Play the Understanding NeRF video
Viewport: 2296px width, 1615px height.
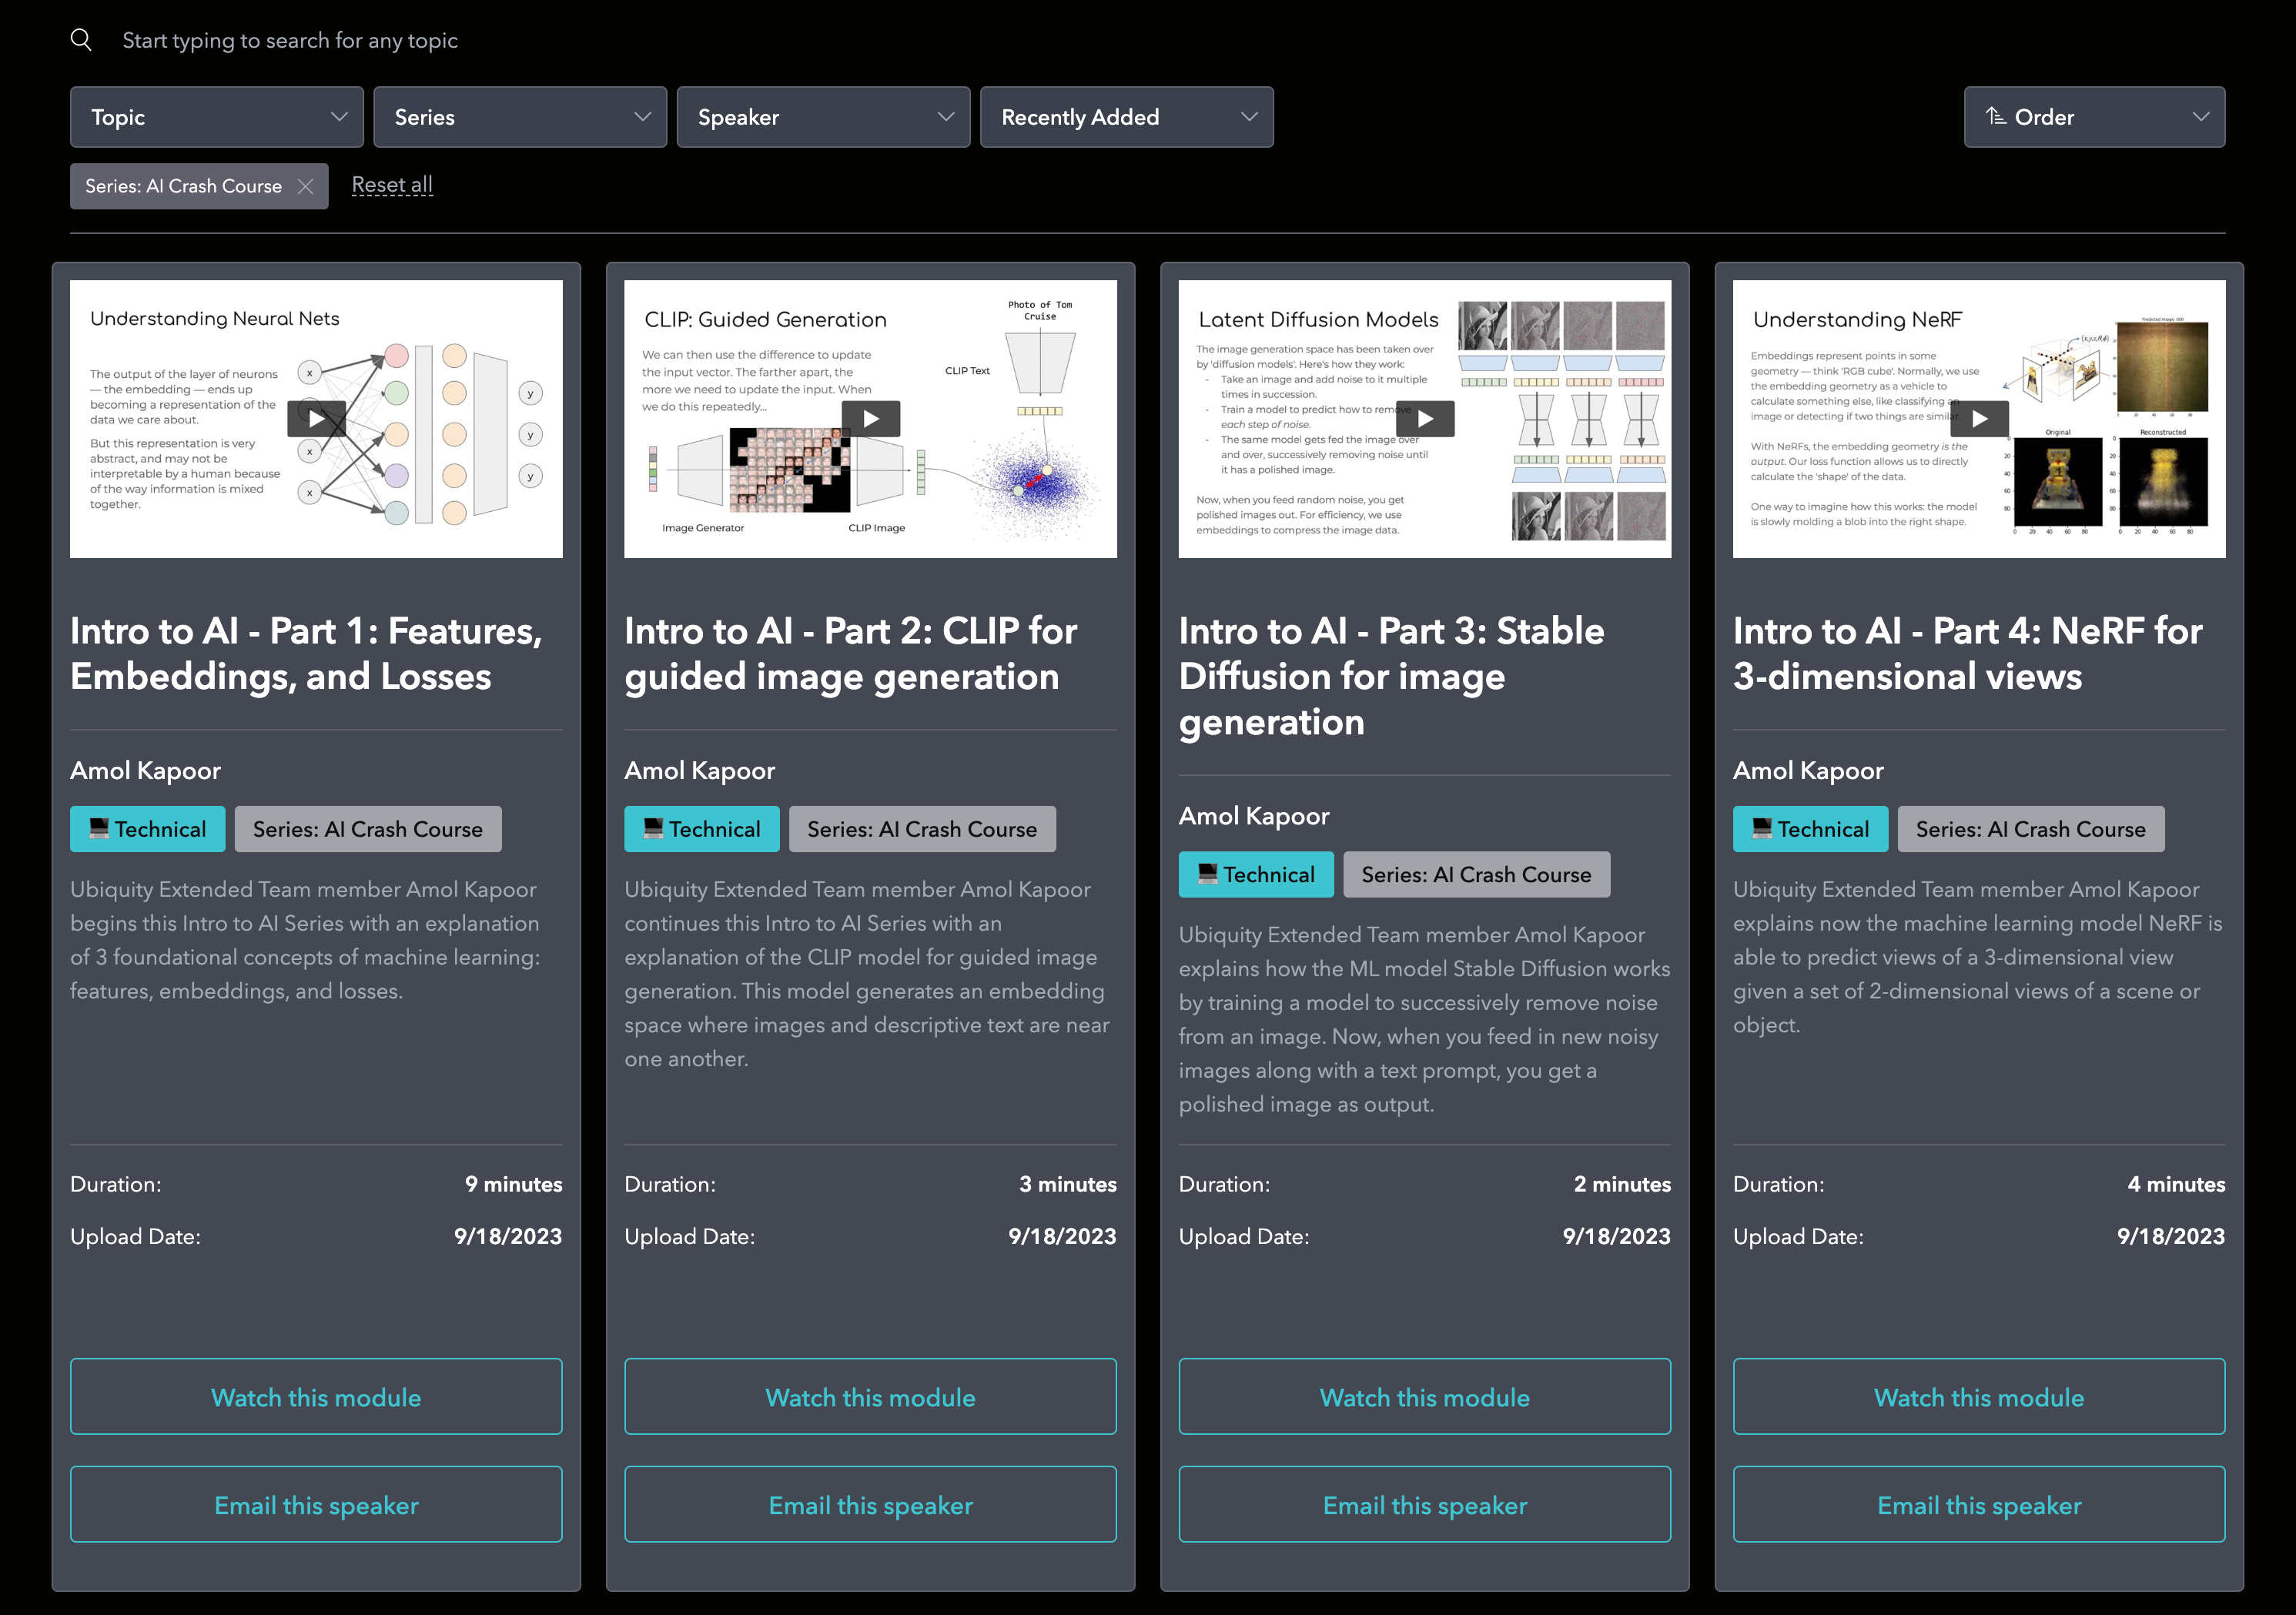[1979, 419]
